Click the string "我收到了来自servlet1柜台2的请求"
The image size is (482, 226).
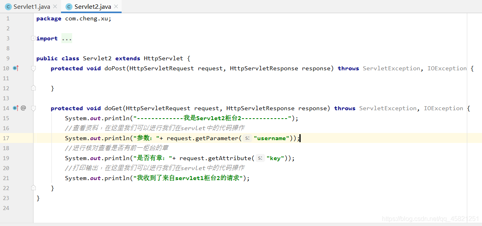188,178
